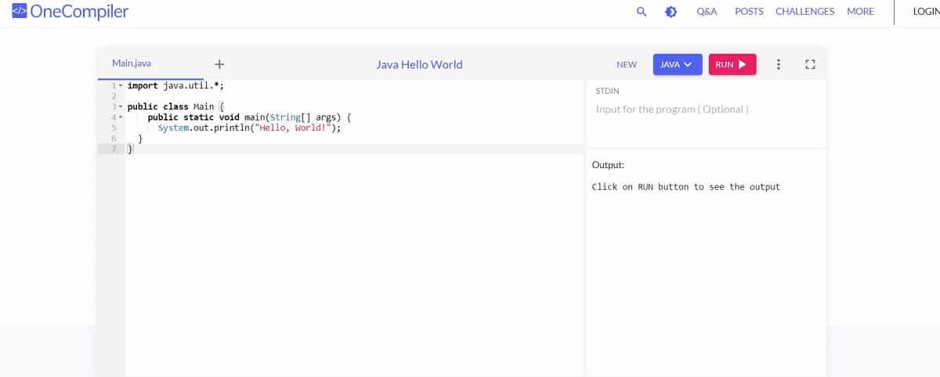
Task: Click the 'Click on RUN button' output message
Action: pos(685,187)
